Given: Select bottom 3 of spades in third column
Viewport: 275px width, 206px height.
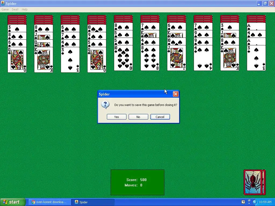Looking at the screenshot, I should coord(70,60).
